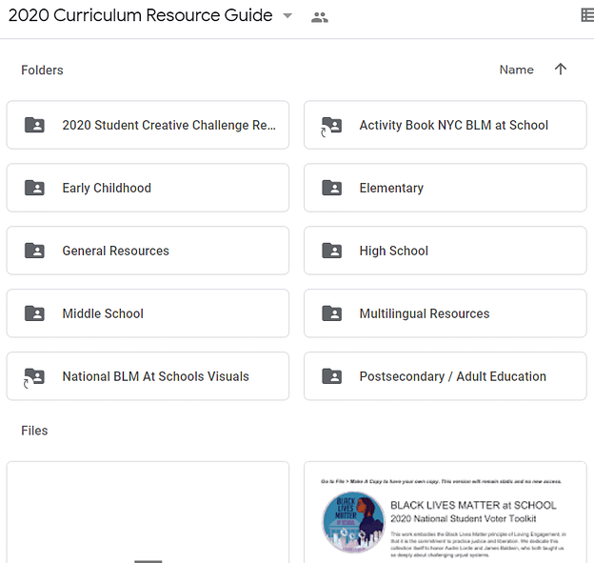The width and height of the screenshot is (594, 563).
Task: Open the General Resources folder
Action: [148, 251]
